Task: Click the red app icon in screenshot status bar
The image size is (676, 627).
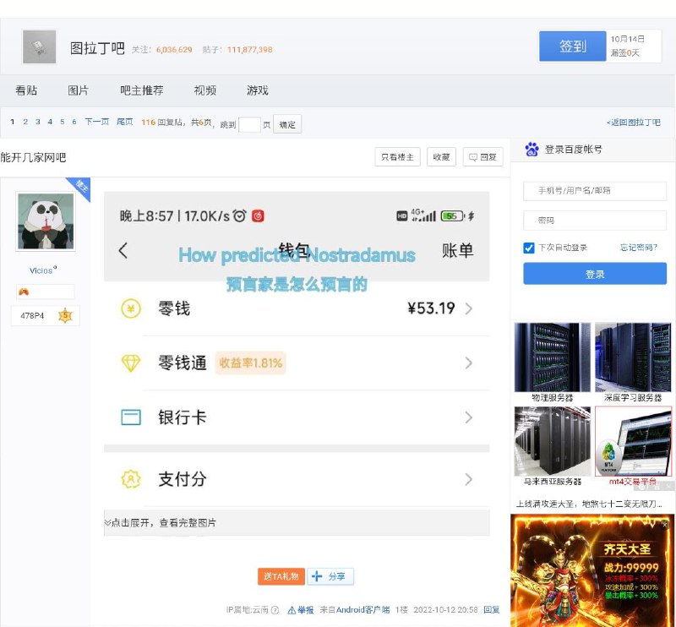Action: [x=258, y=215]
